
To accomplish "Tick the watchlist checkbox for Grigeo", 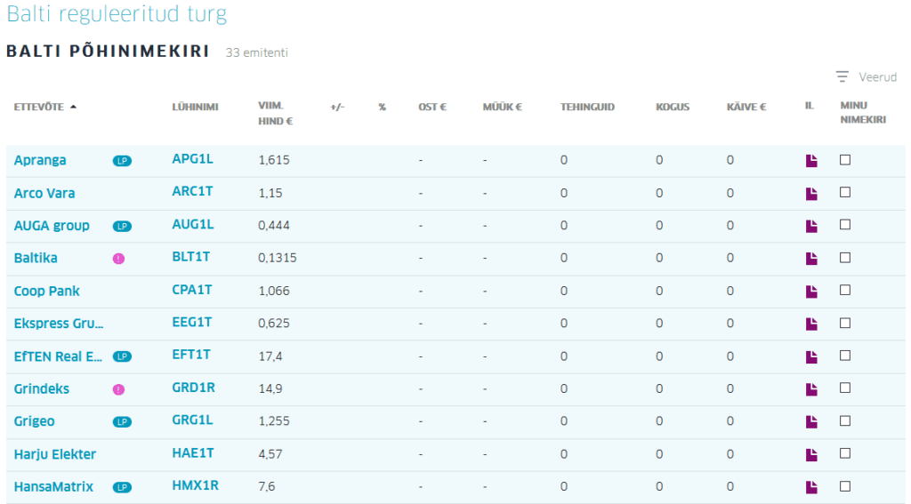I will tap(845, 420).
